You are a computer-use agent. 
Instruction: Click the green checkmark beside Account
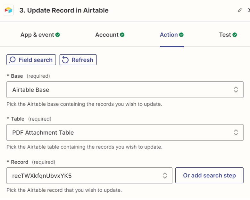[122, 35]
